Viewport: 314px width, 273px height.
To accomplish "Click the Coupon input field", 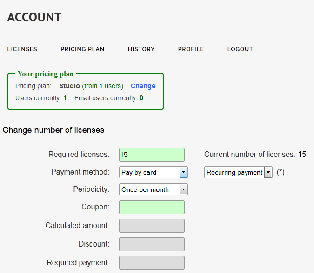I will click(152, 207).
